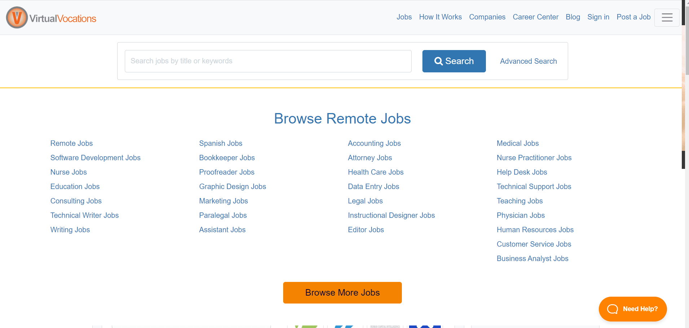
Task: Browse Graphic Design Jobs
Action: pos(232,187)
